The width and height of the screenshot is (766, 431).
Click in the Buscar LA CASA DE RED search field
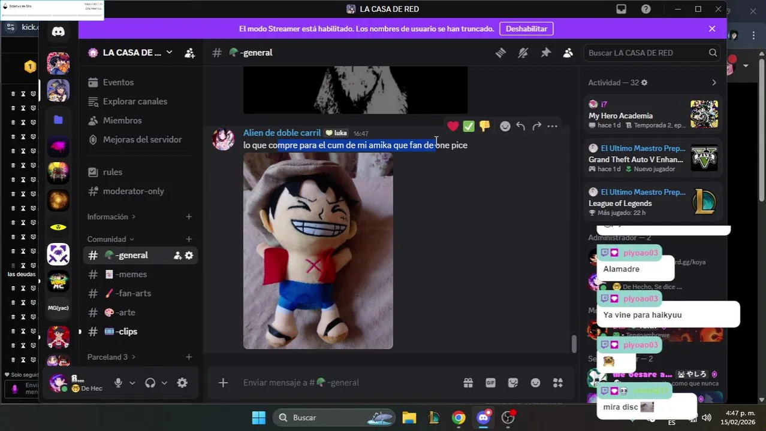652,53
